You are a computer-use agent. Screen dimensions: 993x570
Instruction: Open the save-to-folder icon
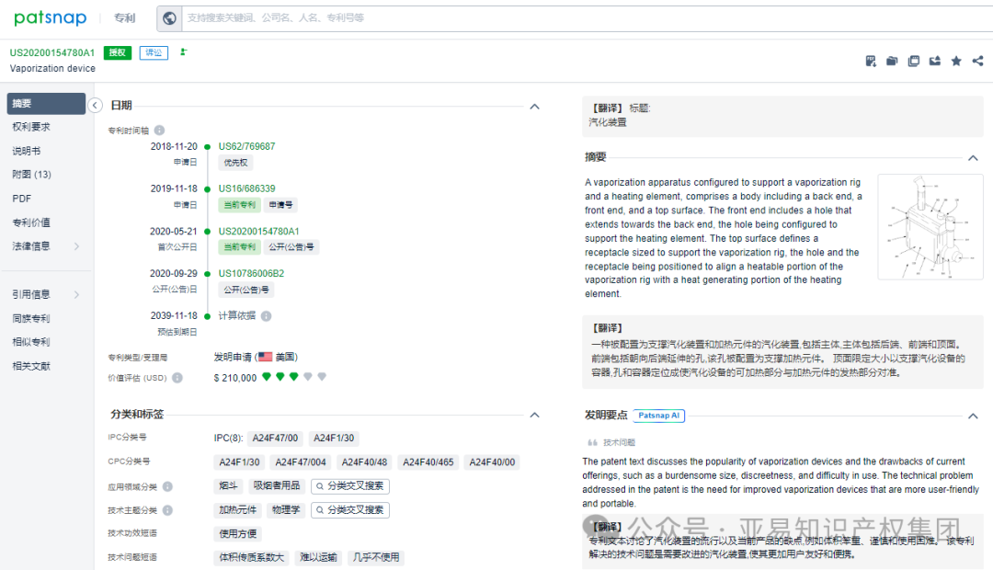891,60
